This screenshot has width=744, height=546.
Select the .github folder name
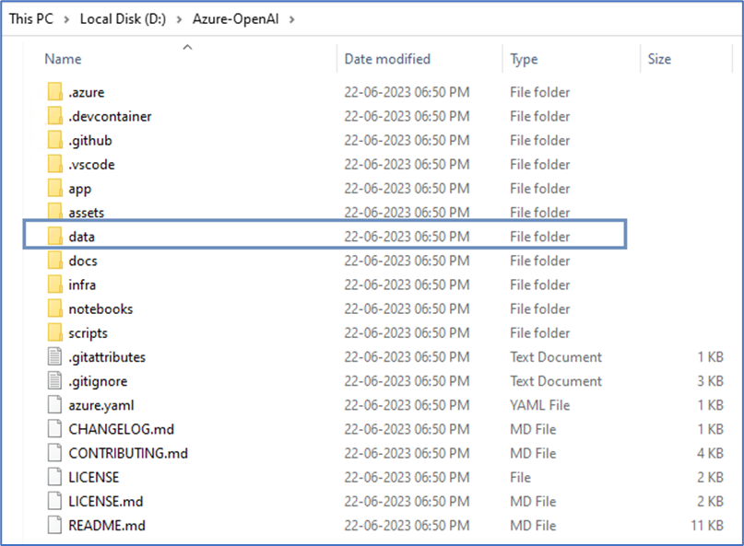point(90,141)
